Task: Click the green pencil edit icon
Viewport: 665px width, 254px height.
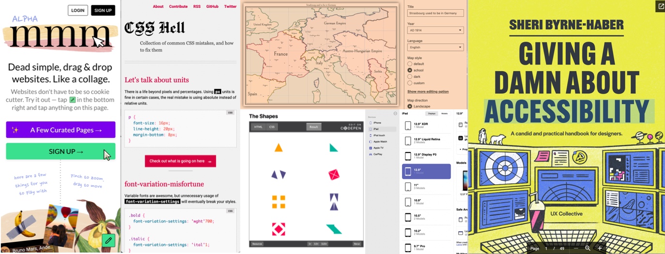Action: 108,240
